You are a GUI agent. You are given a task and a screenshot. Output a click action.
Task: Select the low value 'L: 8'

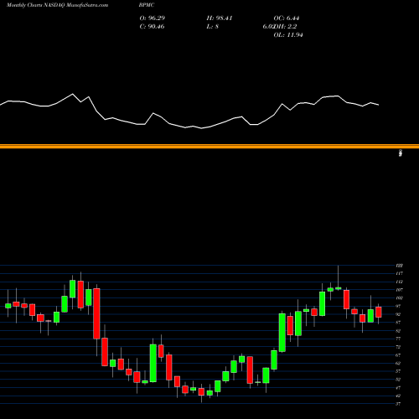pos(213,27)
